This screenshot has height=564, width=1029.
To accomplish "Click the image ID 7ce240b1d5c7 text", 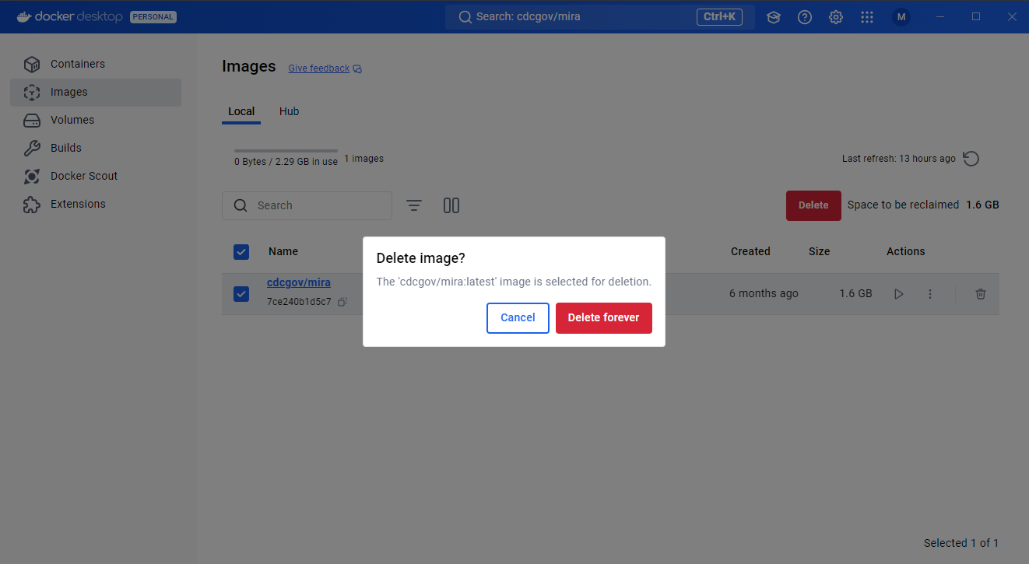I will (x=299, y=302).
